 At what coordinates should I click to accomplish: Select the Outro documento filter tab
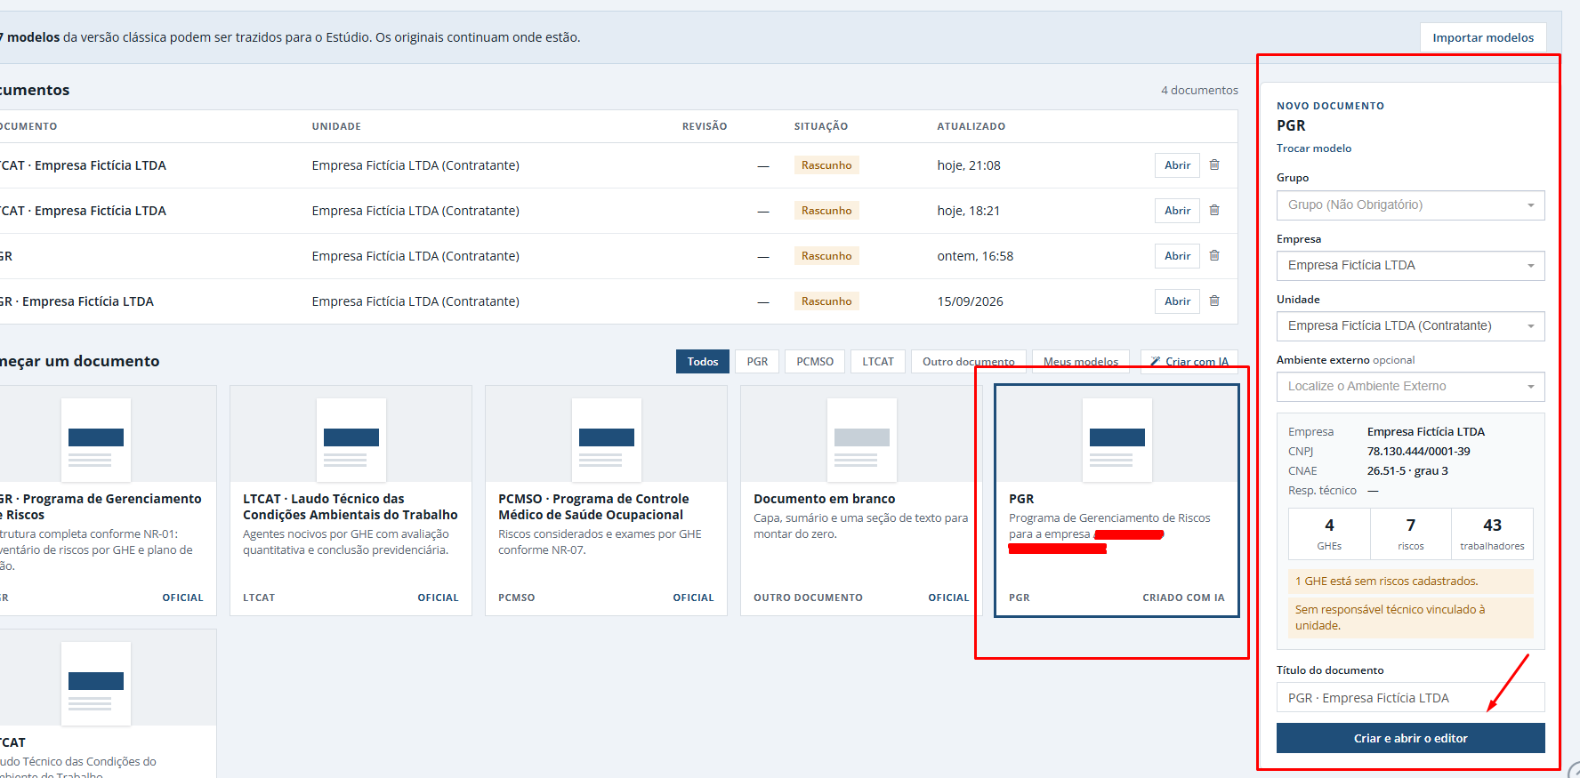point(968,361)
